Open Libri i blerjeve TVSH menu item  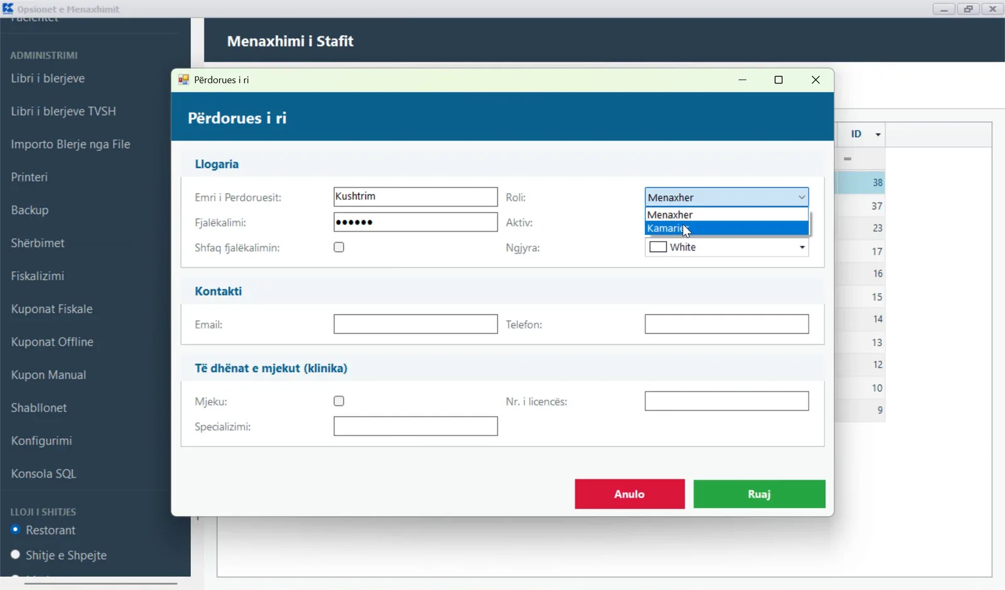pos(63,111)
